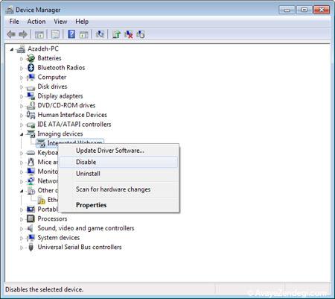Collapse the Azadeh-PC root node

click(12, 49)
